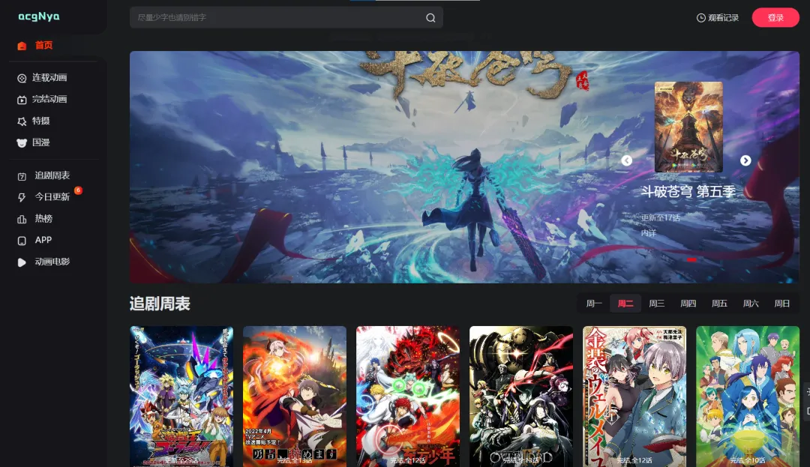Open 追剧周表 in the sidebar
The width and height of the screenshot is (810, 467).
tap(52, 175)
